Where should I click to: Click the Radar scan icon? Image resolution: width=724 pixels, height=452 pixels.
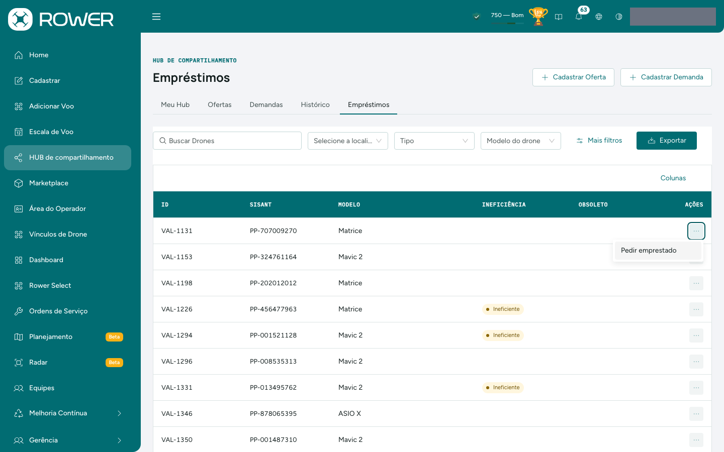19,362
